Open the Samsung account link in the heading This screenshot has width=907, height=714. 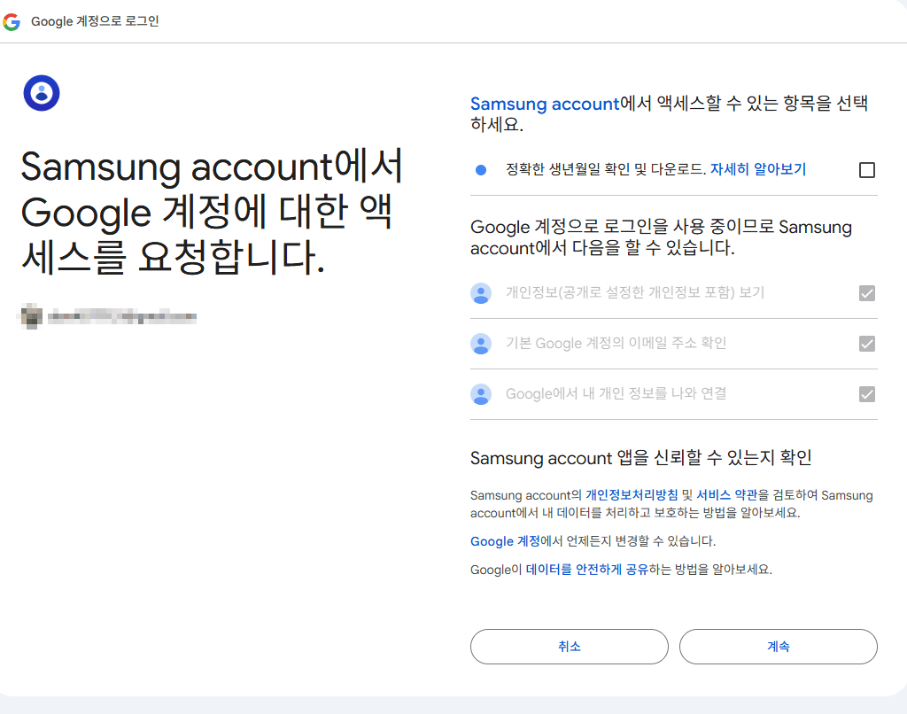click(545, 104)
